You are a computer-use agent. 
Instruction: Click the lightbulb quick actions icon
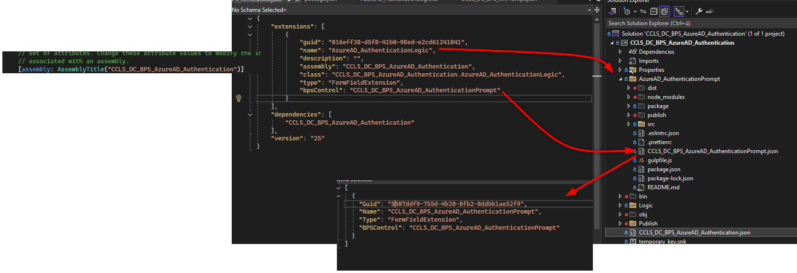[239, 98]
